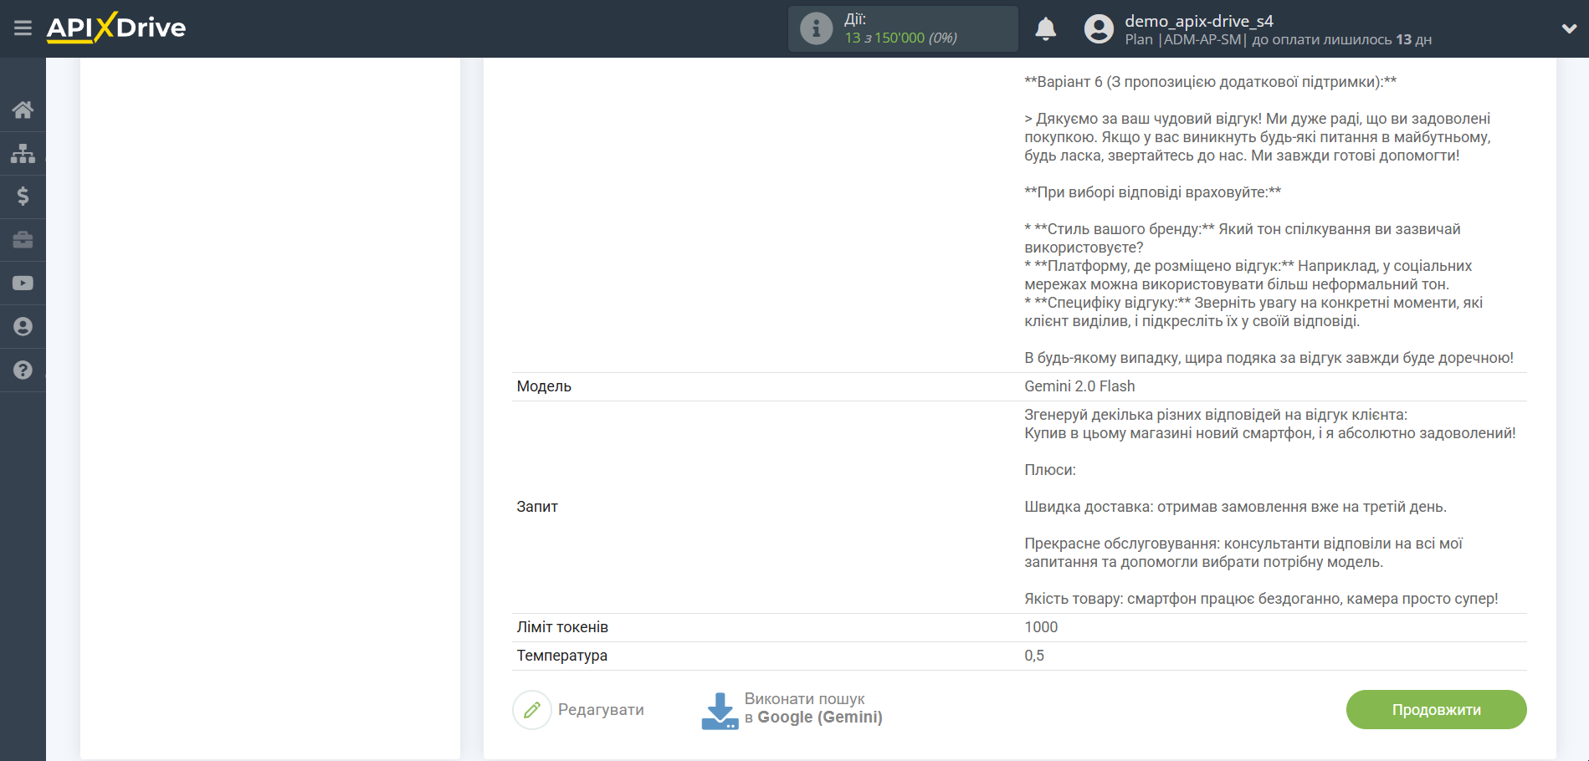Open connections sitemap sidebar icon
Image resolution: width=1589 pixels, height=761 pixels.
point(23,153)
